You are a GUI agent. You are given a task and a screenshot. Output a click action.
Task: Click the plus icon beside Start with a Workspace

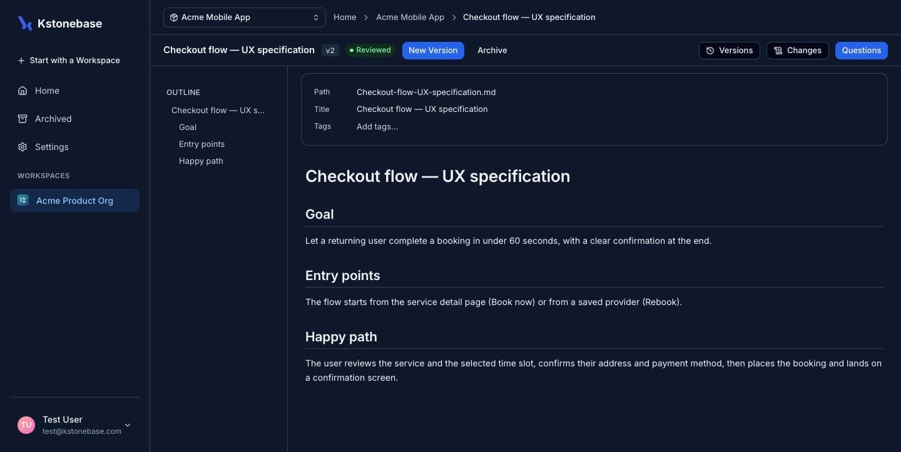pyautogui.click(x=21, y=61)
